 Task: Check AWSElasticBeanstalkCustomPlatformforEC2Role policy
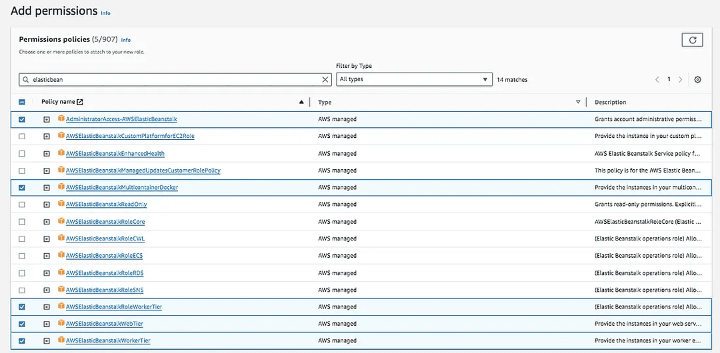point(22,137)
